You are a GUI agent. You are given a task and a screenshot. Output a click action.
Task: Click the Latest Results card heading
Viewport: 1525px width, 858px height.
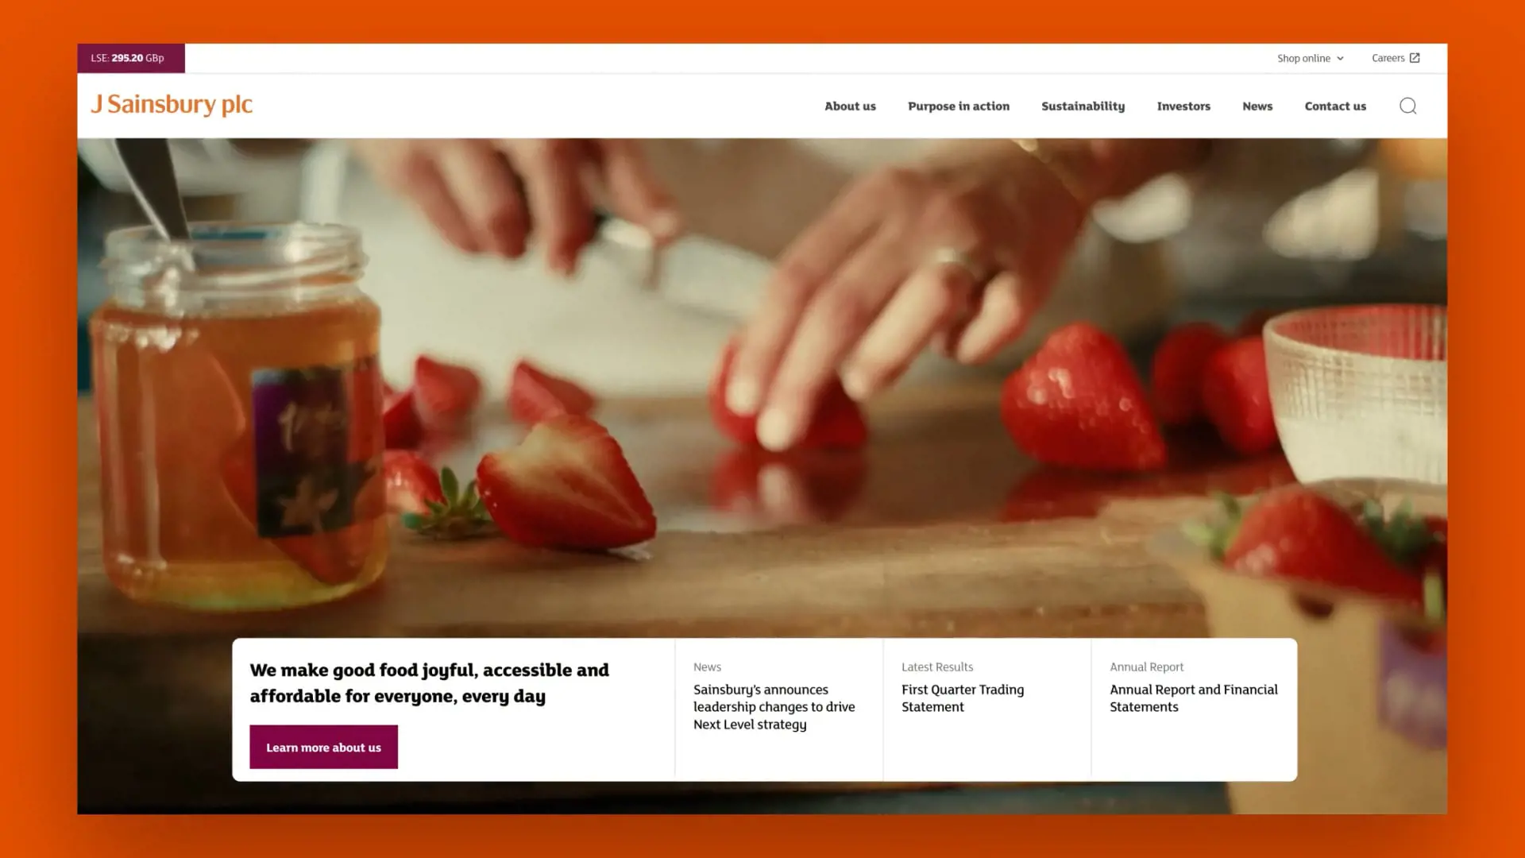click(x=937, y=667)
